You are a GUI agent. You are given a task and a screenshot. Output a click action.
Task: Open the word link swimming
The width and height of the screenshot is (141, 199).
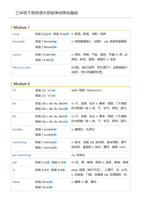point(20,142)
